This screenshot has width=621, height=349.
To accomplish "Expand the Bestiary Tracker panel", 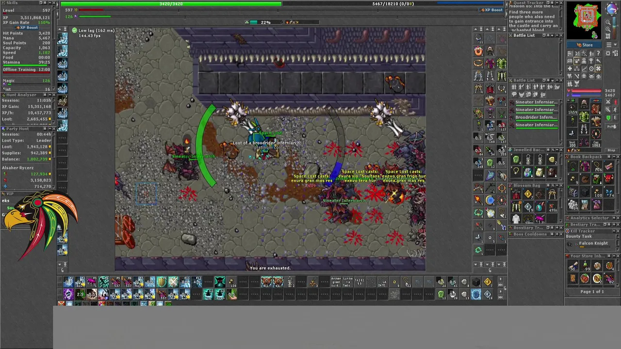I will point(614,224).
